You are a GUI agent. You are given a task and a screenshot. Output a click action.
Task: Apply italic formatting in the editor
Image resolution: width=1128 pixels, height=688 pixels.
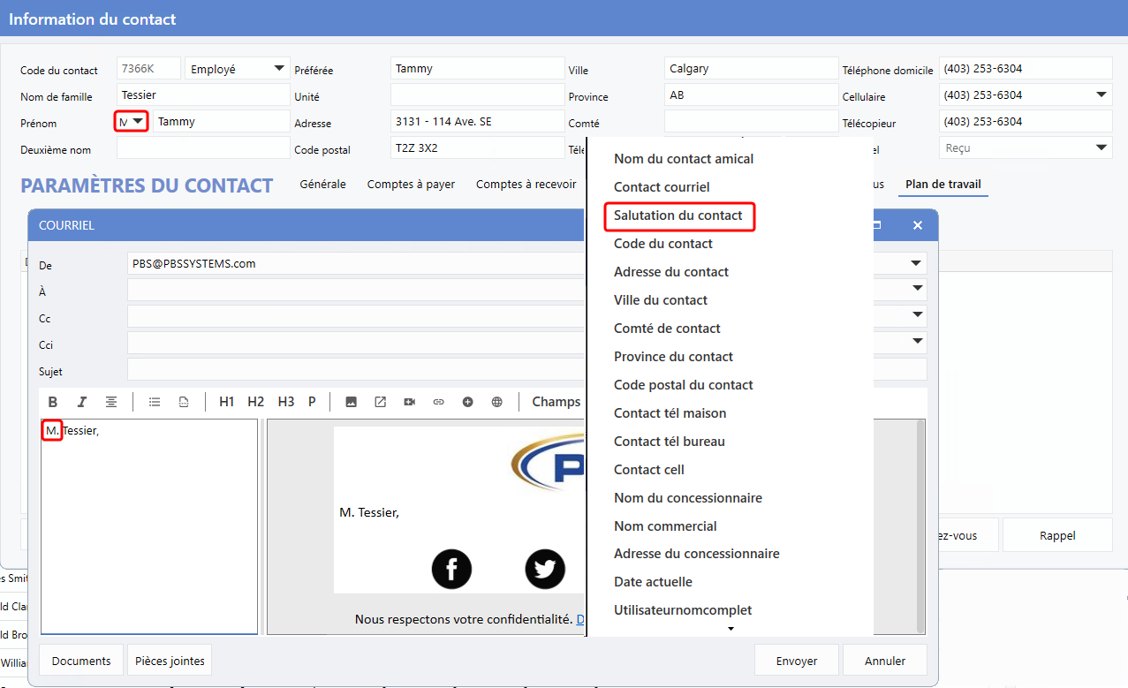coord(82,402)
